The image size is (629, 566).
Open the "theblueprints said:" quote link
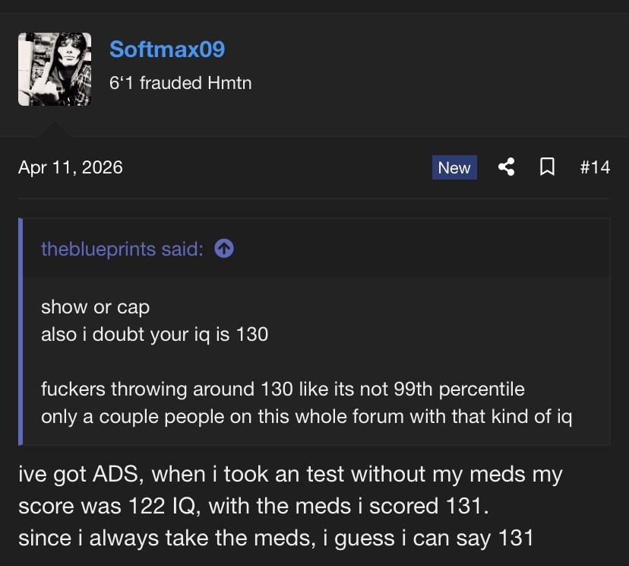[x=122, y=249]
